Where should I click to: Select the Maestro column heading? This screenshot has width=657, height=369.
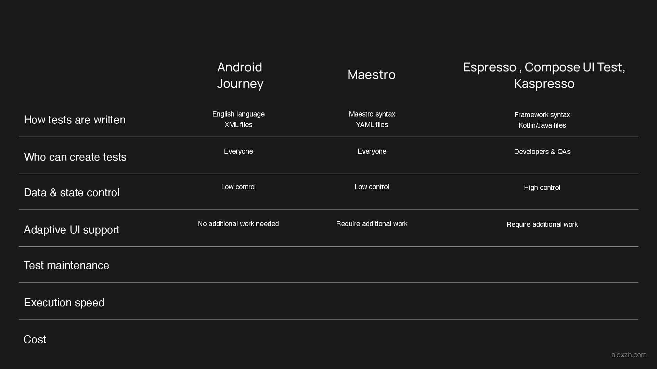coord(372,75)
